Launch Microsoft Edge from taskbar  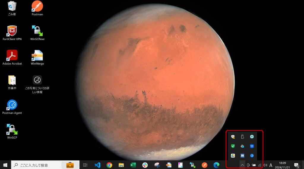coord(216,165)
